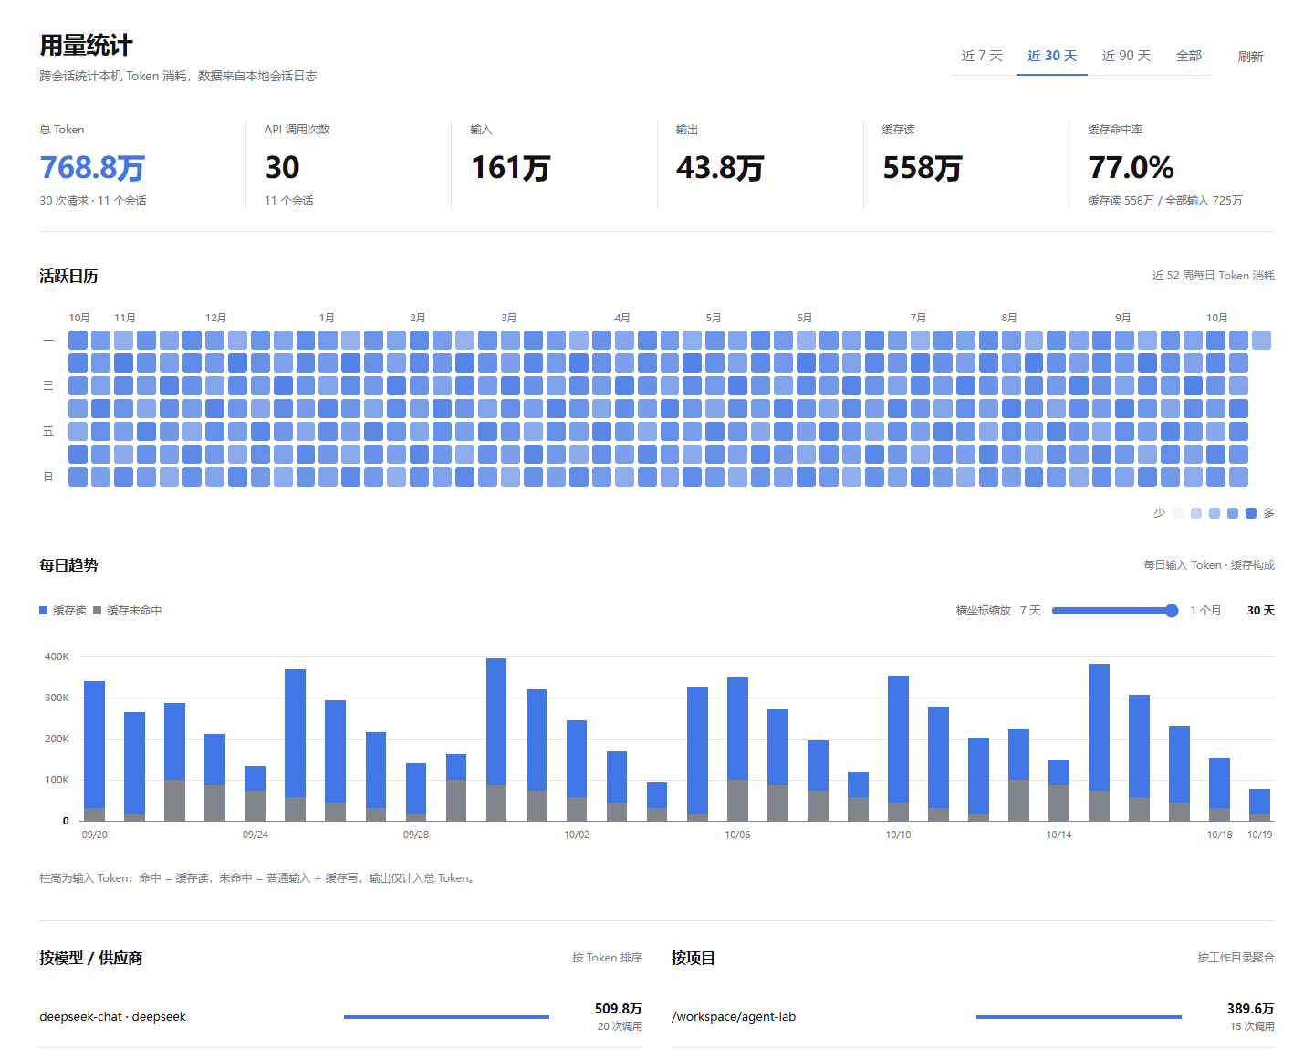Click the 缓存命中率 value 77.0%
Screen dimensions: 1314x1050
(x=1131, y=168)
